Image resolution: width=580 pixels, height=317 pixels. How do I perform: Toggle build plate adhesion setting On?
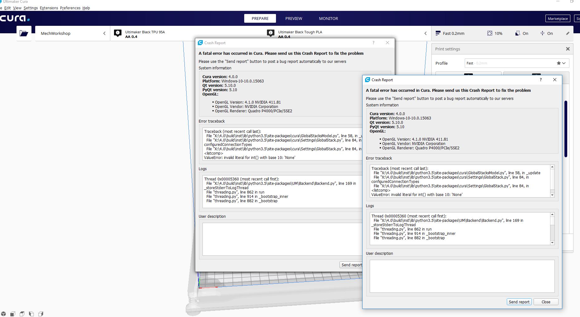click(x=542, y=33)
